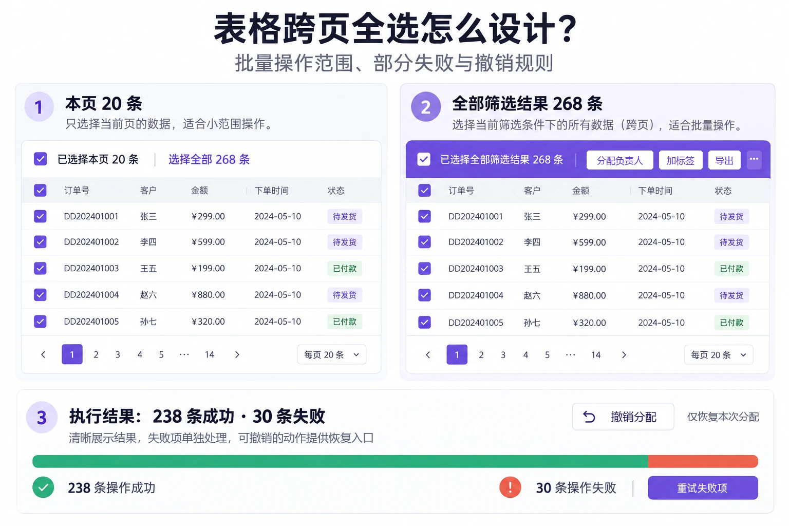The image size is (789, 526).
Task: Uncheck row DD202401005 in right table
Action: click(424, 322)
